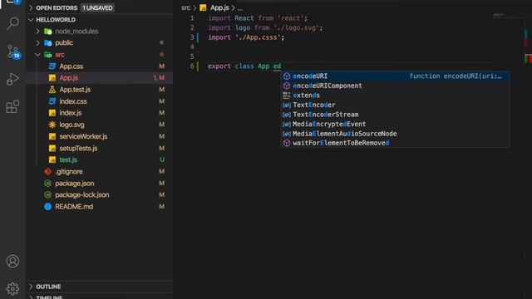Open the Search view in activity bar
Image resolution: width=532 pixels, height=299 pixels.
coord(13,23)
